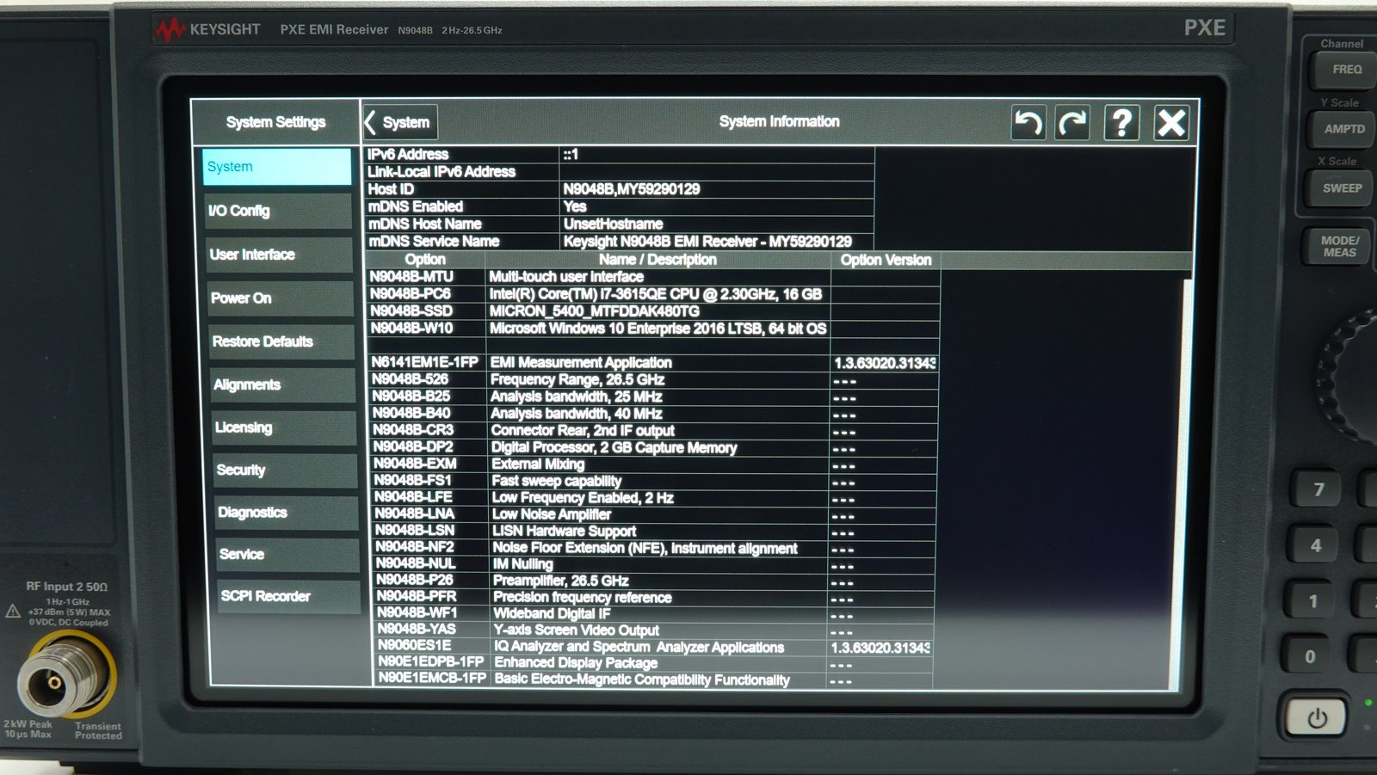
Task: Open the Licensing tab
Action: [284, 427]
